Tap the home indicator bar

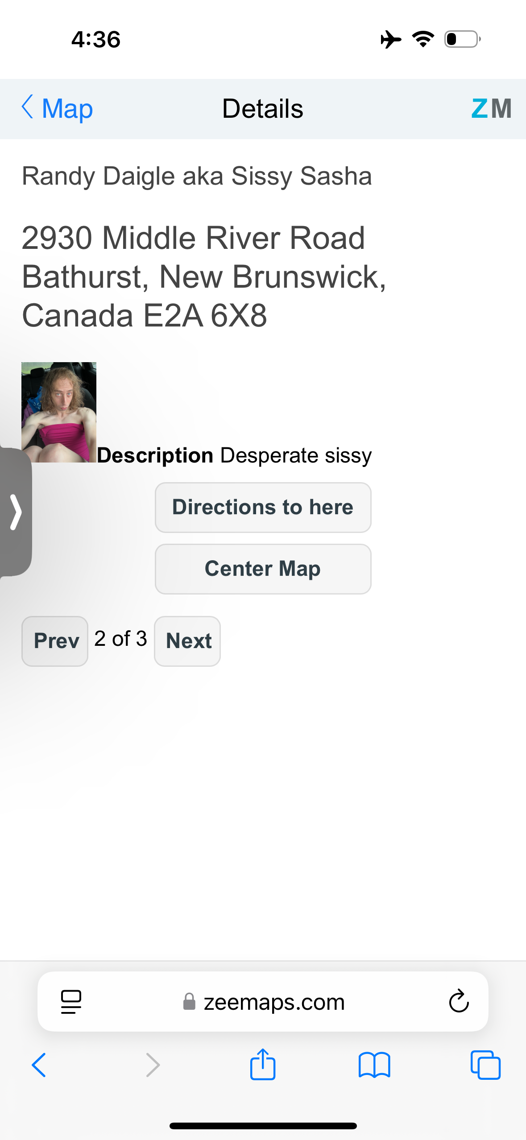point(263,1126)
